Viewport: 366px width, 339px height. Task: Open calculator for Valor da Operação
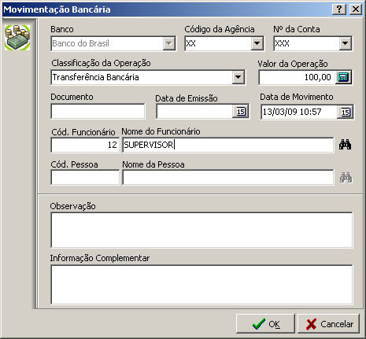tap(343, 77)
